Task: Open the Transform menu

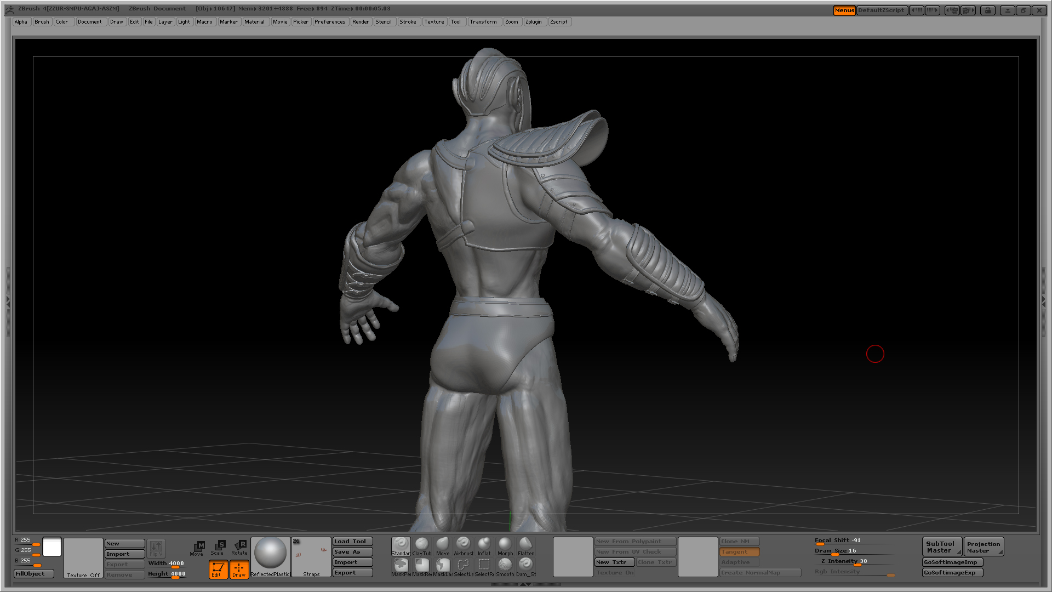Action: 484,22
